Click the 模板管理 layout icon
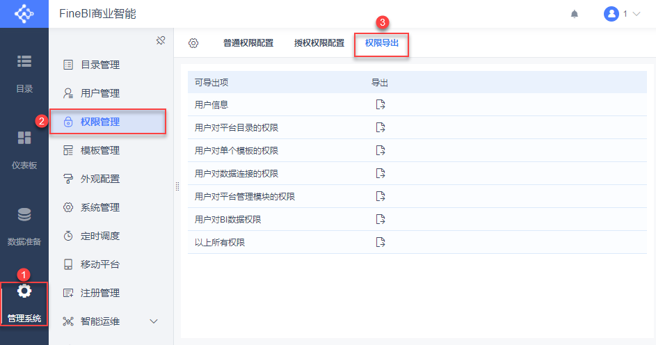The image size is (656, 345). tap(68, 150)
